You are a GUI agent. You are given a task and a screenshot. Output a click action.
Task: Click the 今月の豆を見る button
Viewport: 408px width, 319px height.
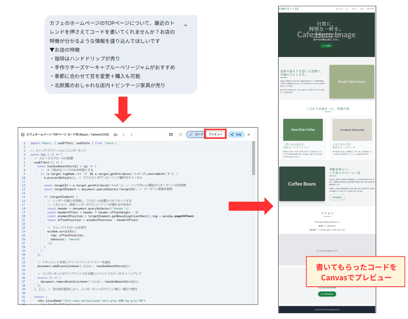[x=337, y=197]
